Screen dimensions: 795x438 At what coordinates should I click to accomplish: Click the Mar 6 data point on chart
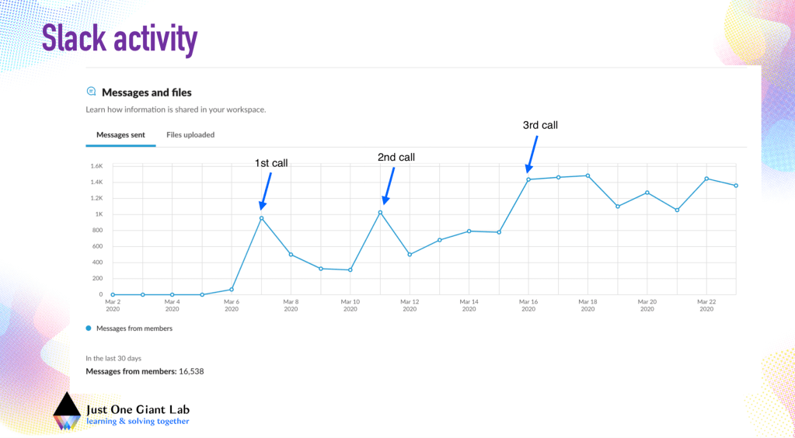coord(232,290)
